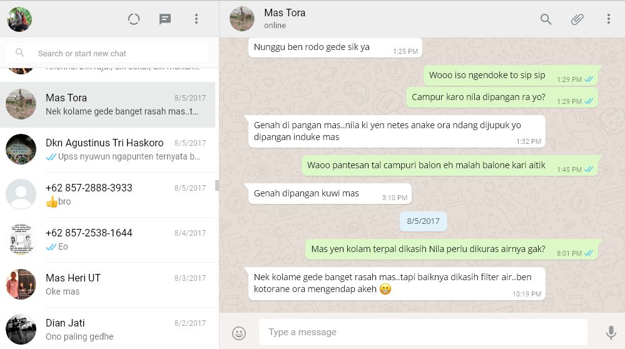This screenshot has width=625, height=349.
Task: Open the conversation three-dot menu
Action: (608, 19)
